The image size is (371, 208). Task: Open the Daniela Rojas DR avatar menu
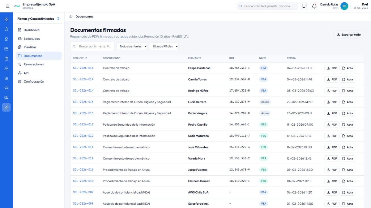pyautogui.click(x=344, y=6)
